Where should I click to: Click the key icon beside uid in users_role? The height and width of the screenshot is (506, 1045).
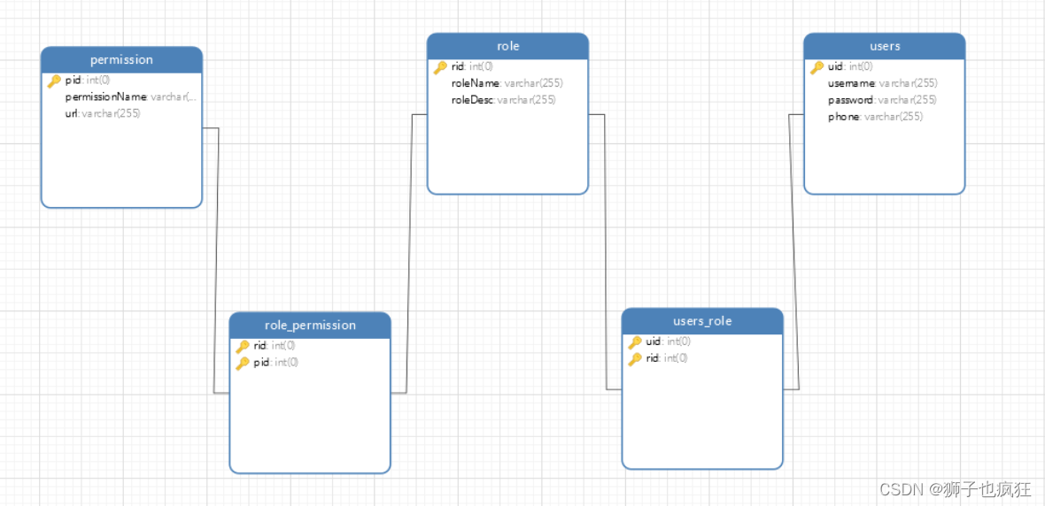pos(635,342)
